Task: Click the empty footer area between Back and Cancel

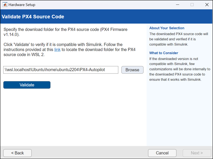Action: (x=88, y=153)
